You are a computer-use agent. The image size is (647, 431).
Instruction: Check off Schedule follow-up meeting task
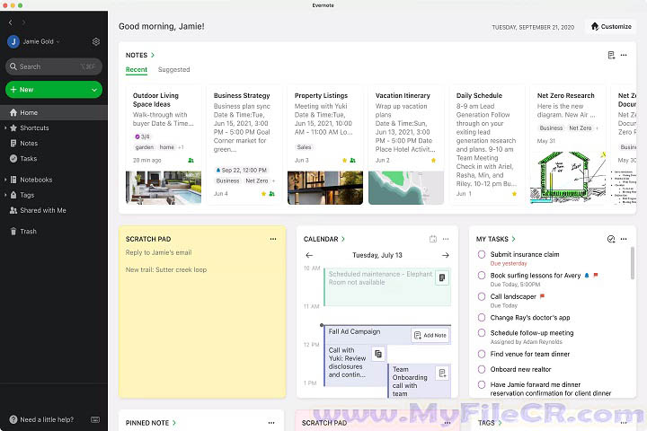(481, 333)
